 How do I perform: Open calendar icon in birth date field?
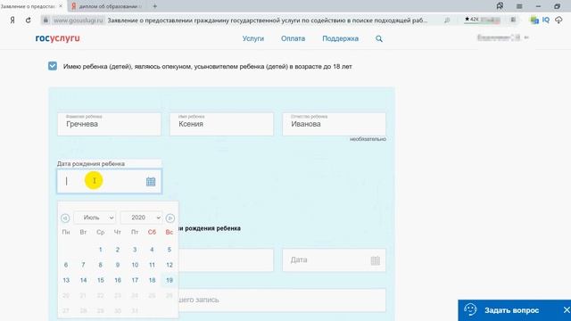click(151, 181)
